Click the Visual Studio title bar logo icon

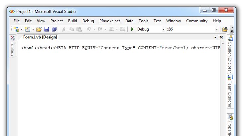tap(12, 12)
